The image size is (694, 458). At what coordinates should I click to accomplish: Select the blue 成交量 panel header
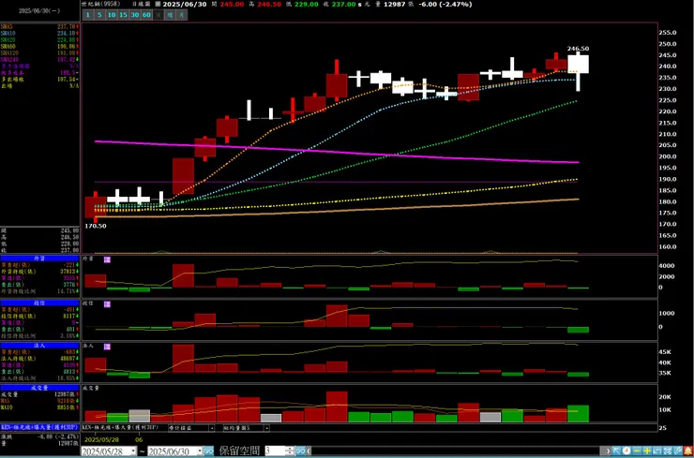(39, 388)
